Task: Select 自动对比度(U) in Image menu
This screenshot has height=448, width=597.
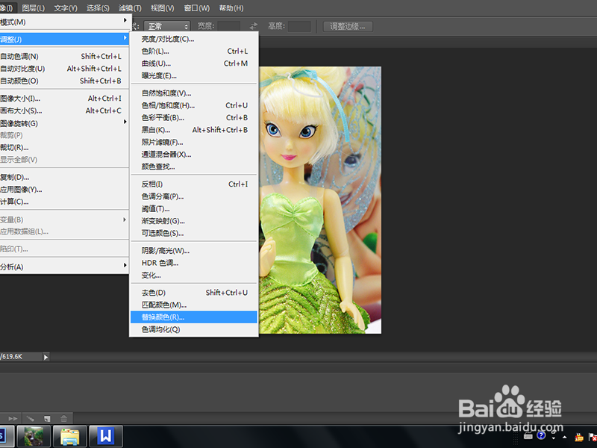Action: [x=64, y=69]
